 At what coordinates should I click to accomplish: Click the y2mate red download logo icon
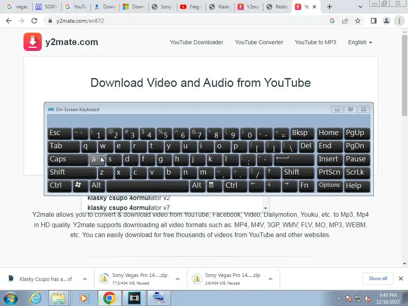point(33,42)
